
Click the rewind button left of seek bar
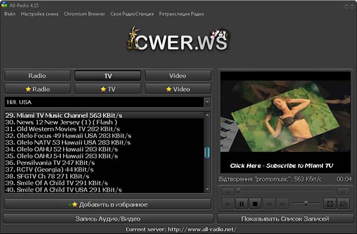(228, 192)
